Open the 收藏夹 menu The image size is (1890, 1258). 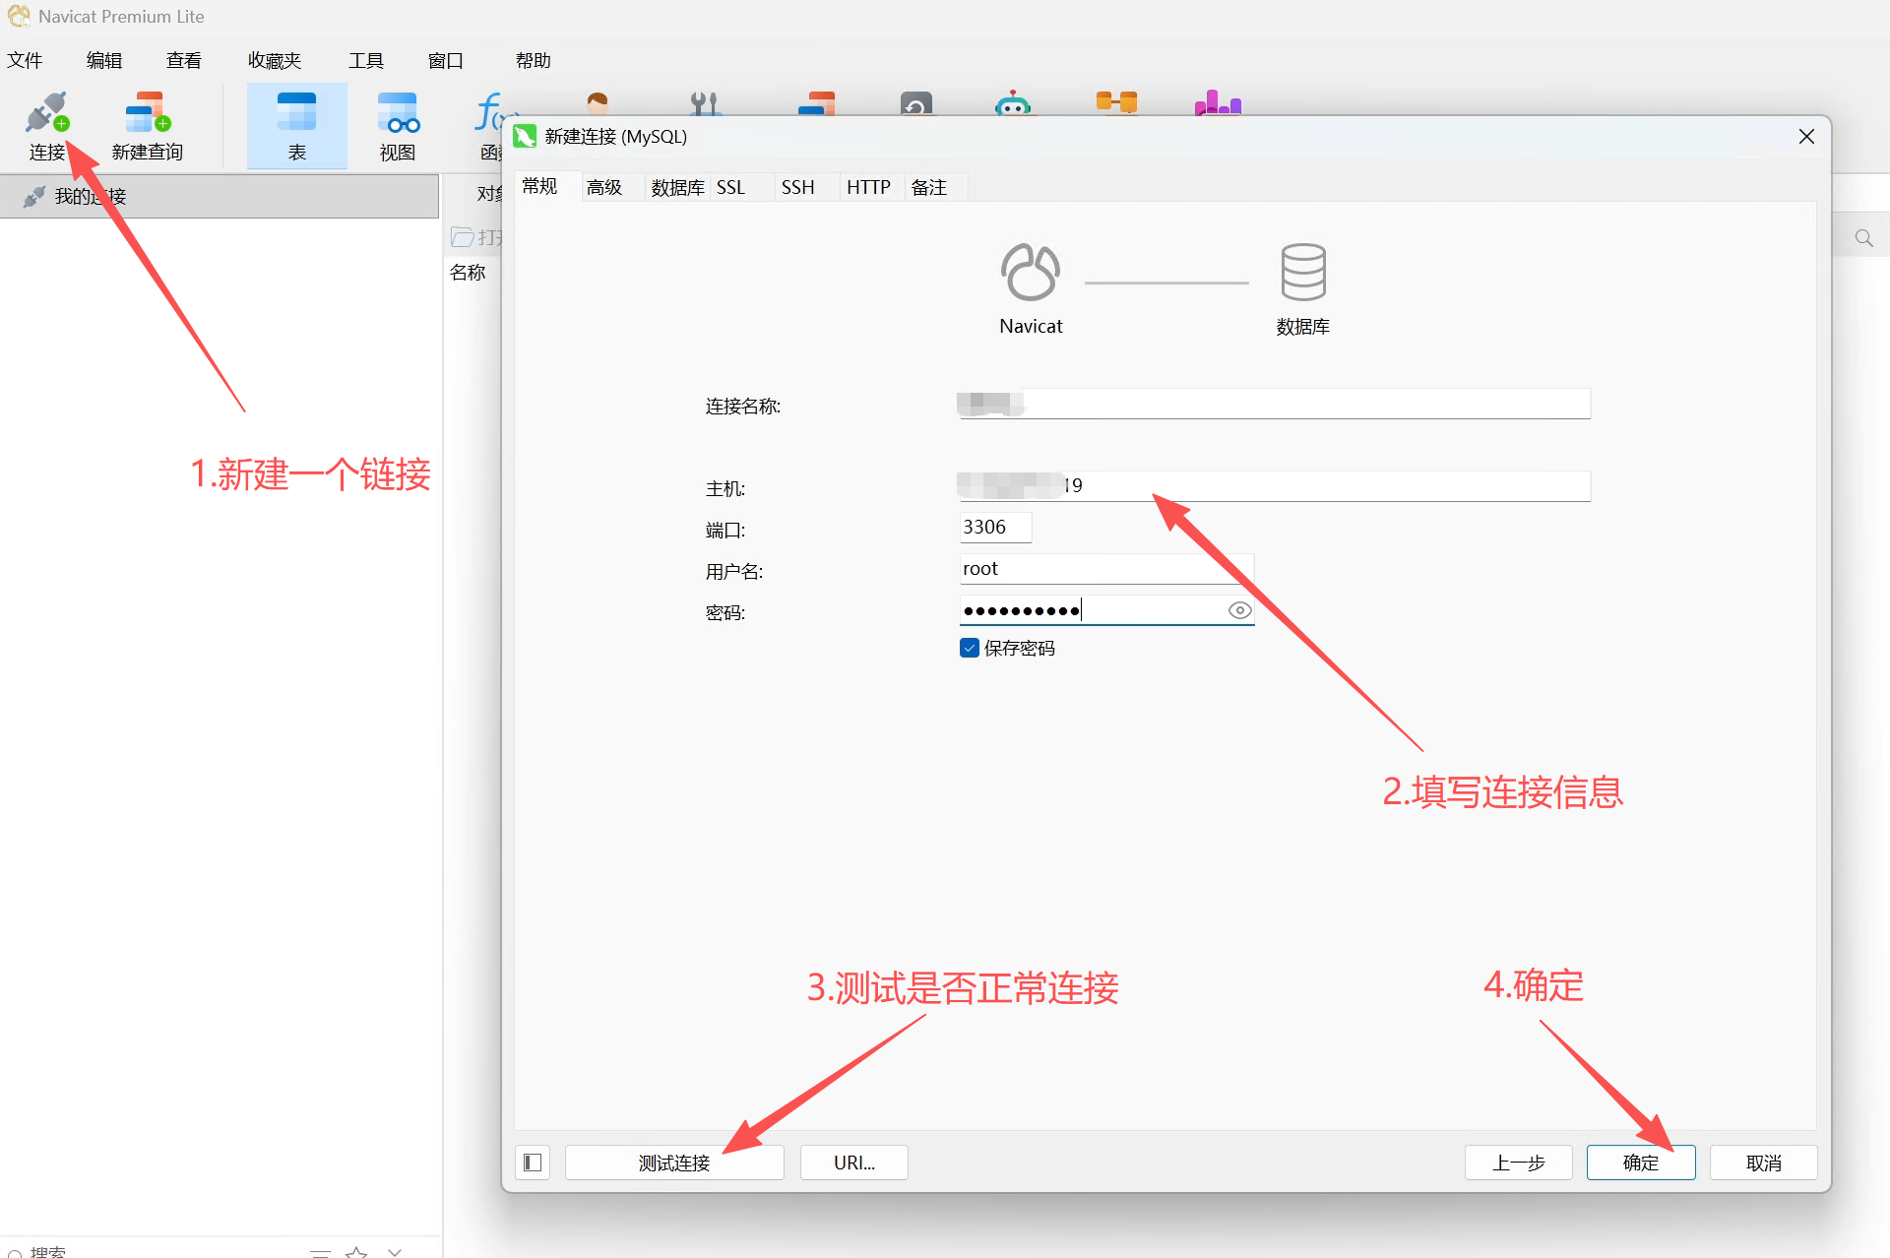pos(274,61)
